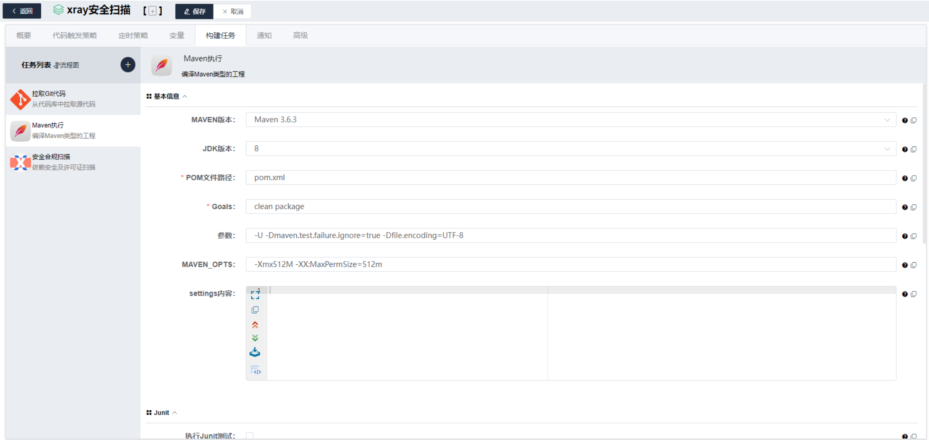
Task: Add a new task with plus button
Action: point(128,65)
